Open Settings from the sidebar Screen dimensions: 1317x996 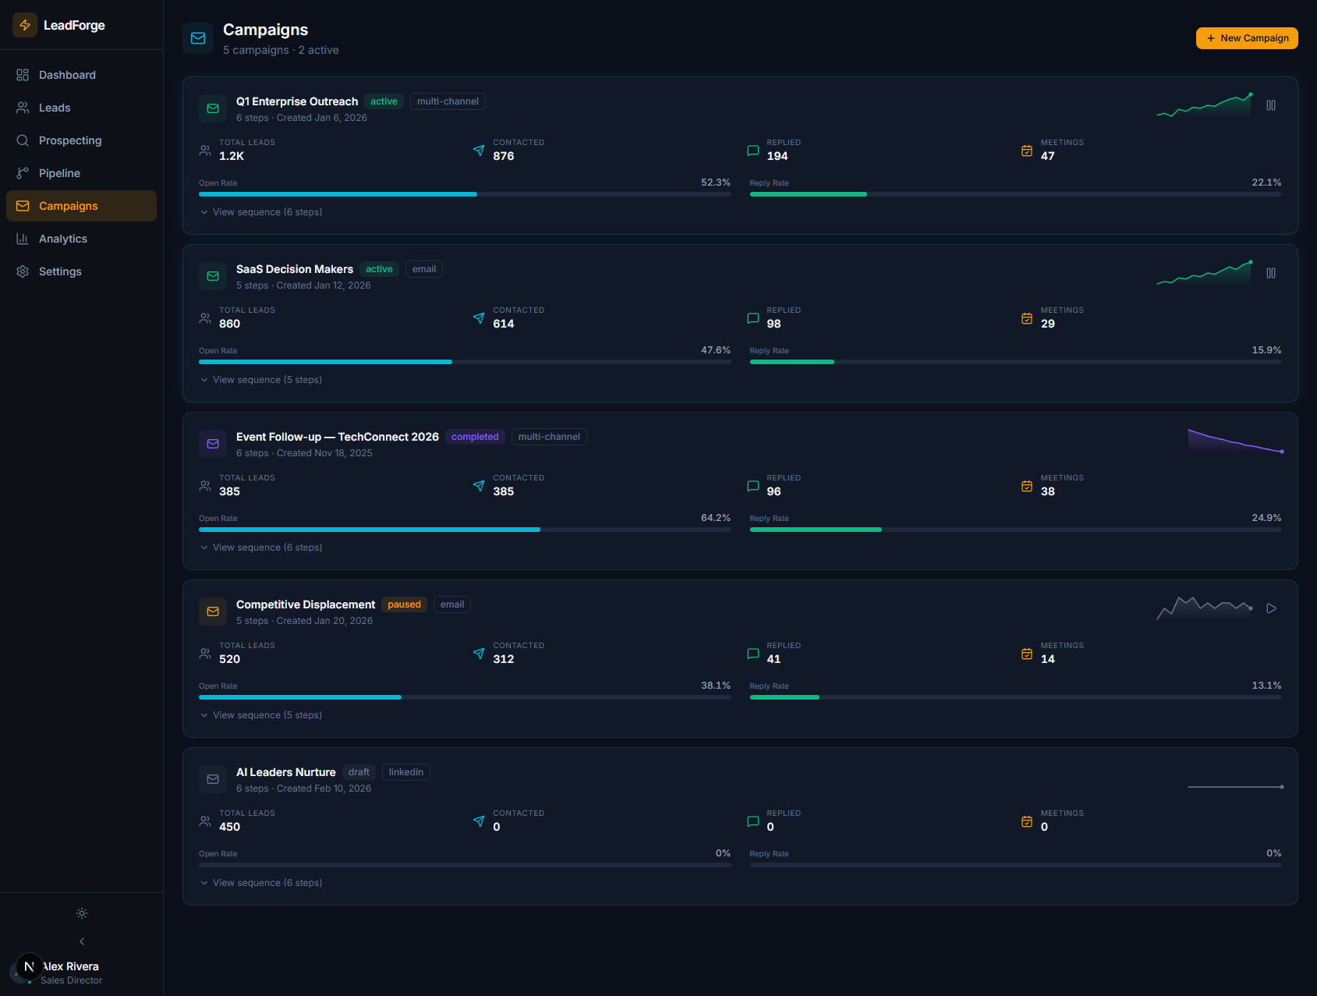[59, 271]
